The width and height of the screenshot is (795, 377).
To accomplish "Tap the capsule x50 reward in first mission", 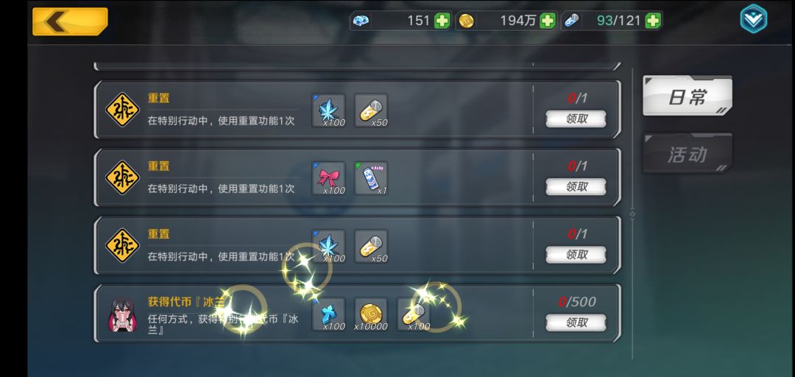I will point(370,110).
